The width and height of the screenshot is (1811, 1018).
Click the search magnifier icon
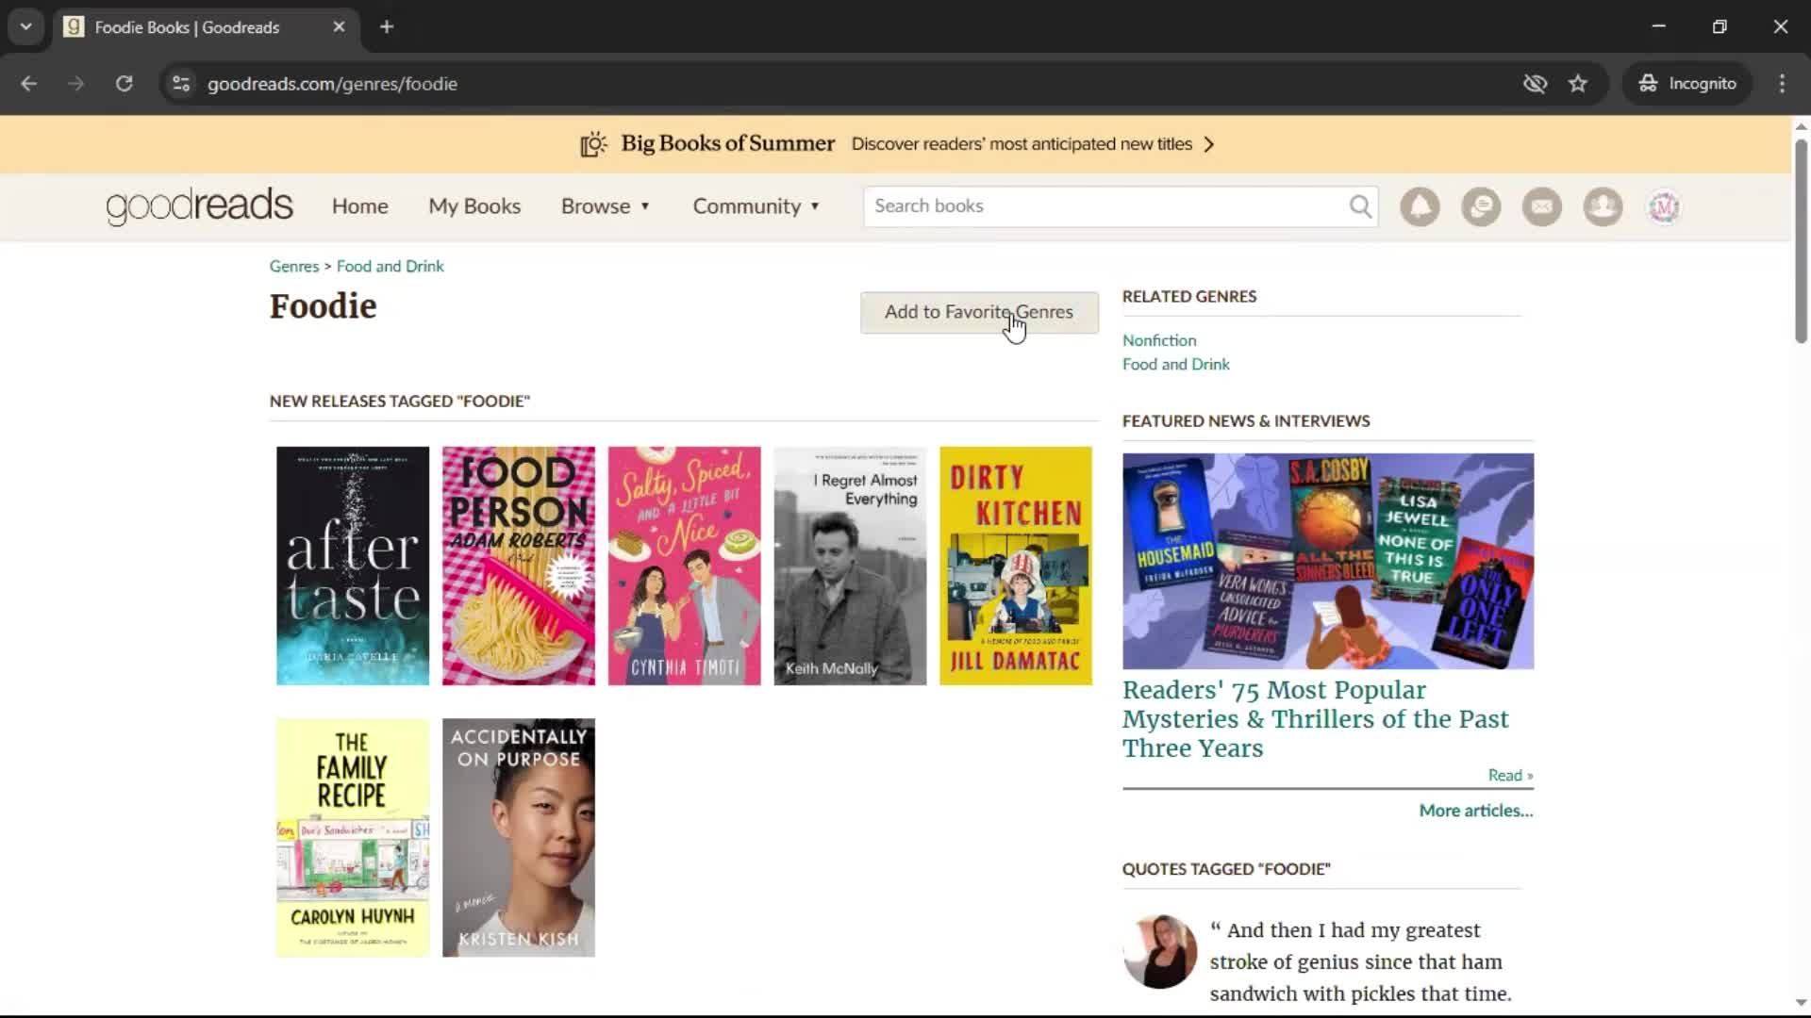pyautogui.click(x=1360, y=206)
